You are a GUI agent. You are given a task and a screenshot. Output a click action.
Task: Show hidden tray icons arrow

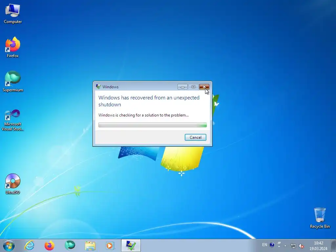pos(285,245)
